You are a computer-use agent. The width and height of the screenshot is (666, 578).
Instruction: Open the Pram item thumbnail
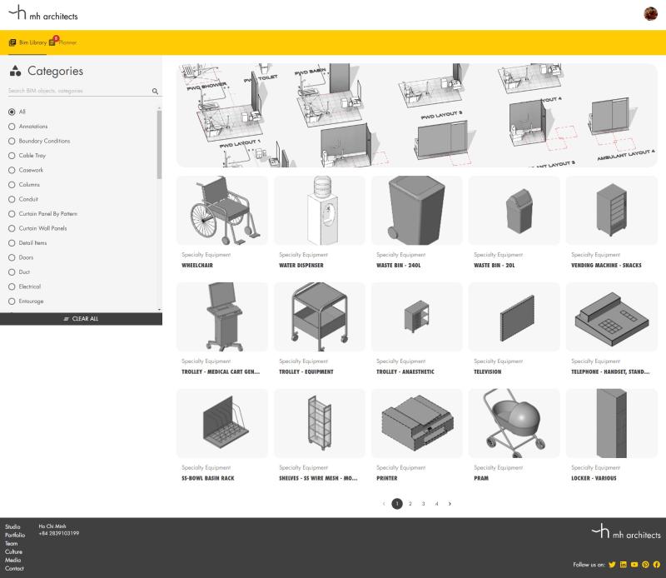pyautogui.click(x=514, y=423)
